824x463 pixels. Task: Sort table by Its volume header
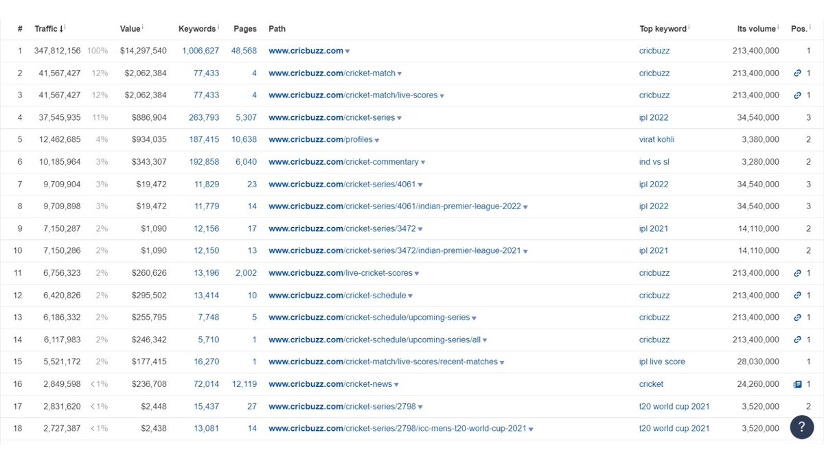tap(757, 29)
